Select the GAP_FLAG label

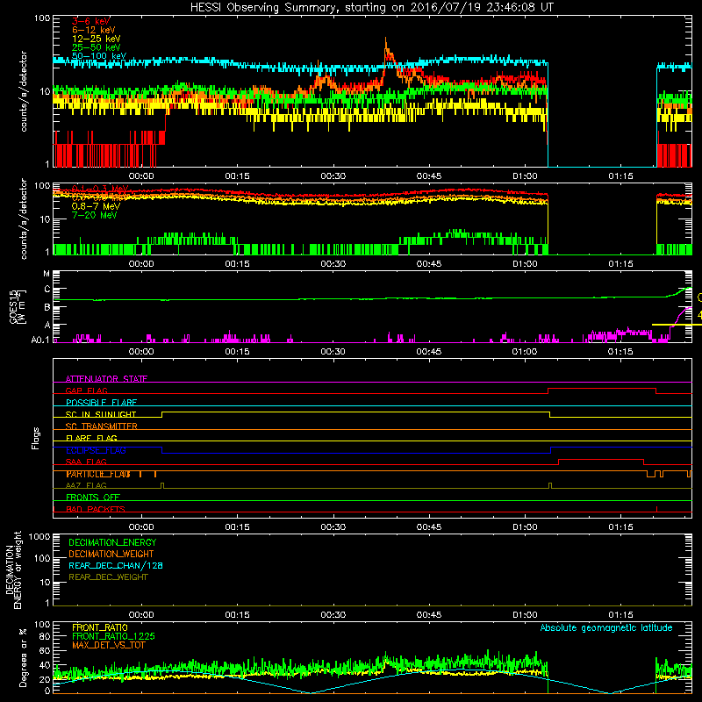tap(86, 390)
